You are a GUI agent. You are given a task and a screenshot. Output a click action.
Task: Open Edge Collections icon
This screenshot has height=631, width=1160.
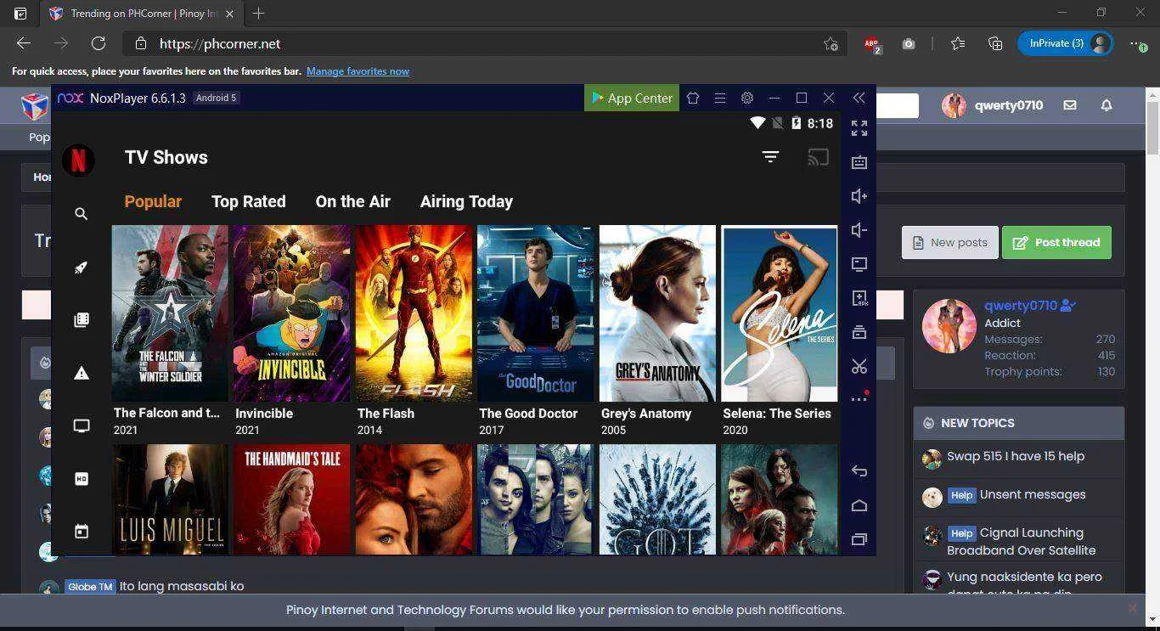(x=995, y=43)
